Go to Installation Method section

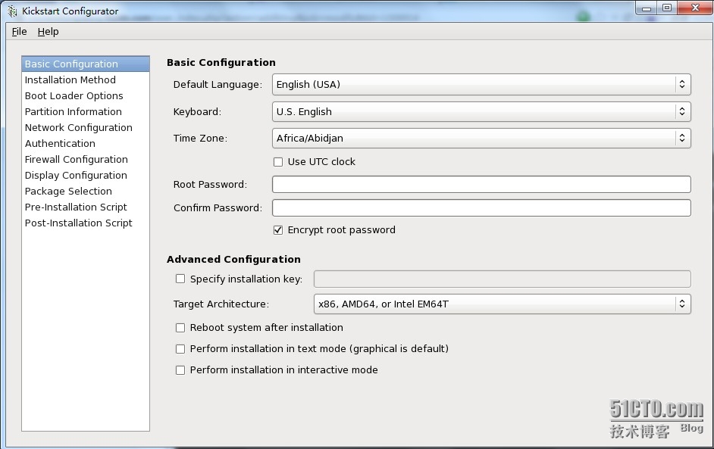86,80
